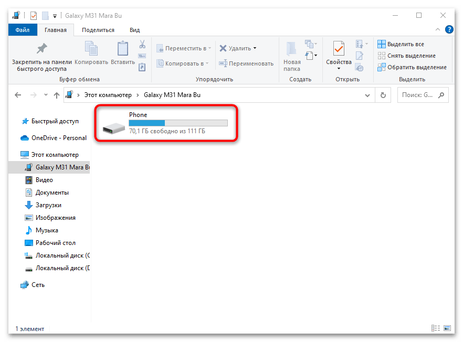Click the New Folder icon
This screenshot has height=342, width=463.
coord(292,49)
